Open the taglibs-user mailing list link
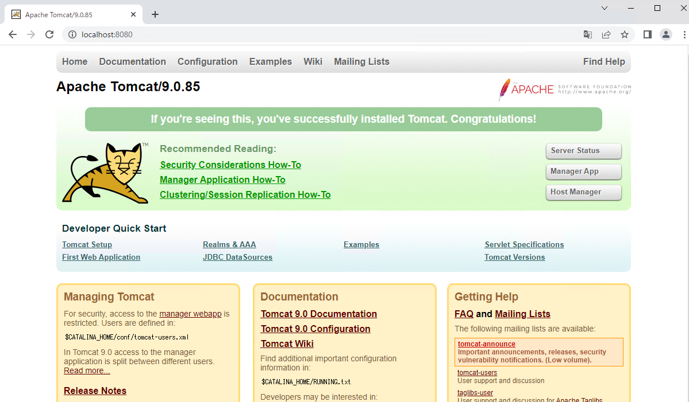Viewport: 689px width, 402px height. click(x=475, y=393)
